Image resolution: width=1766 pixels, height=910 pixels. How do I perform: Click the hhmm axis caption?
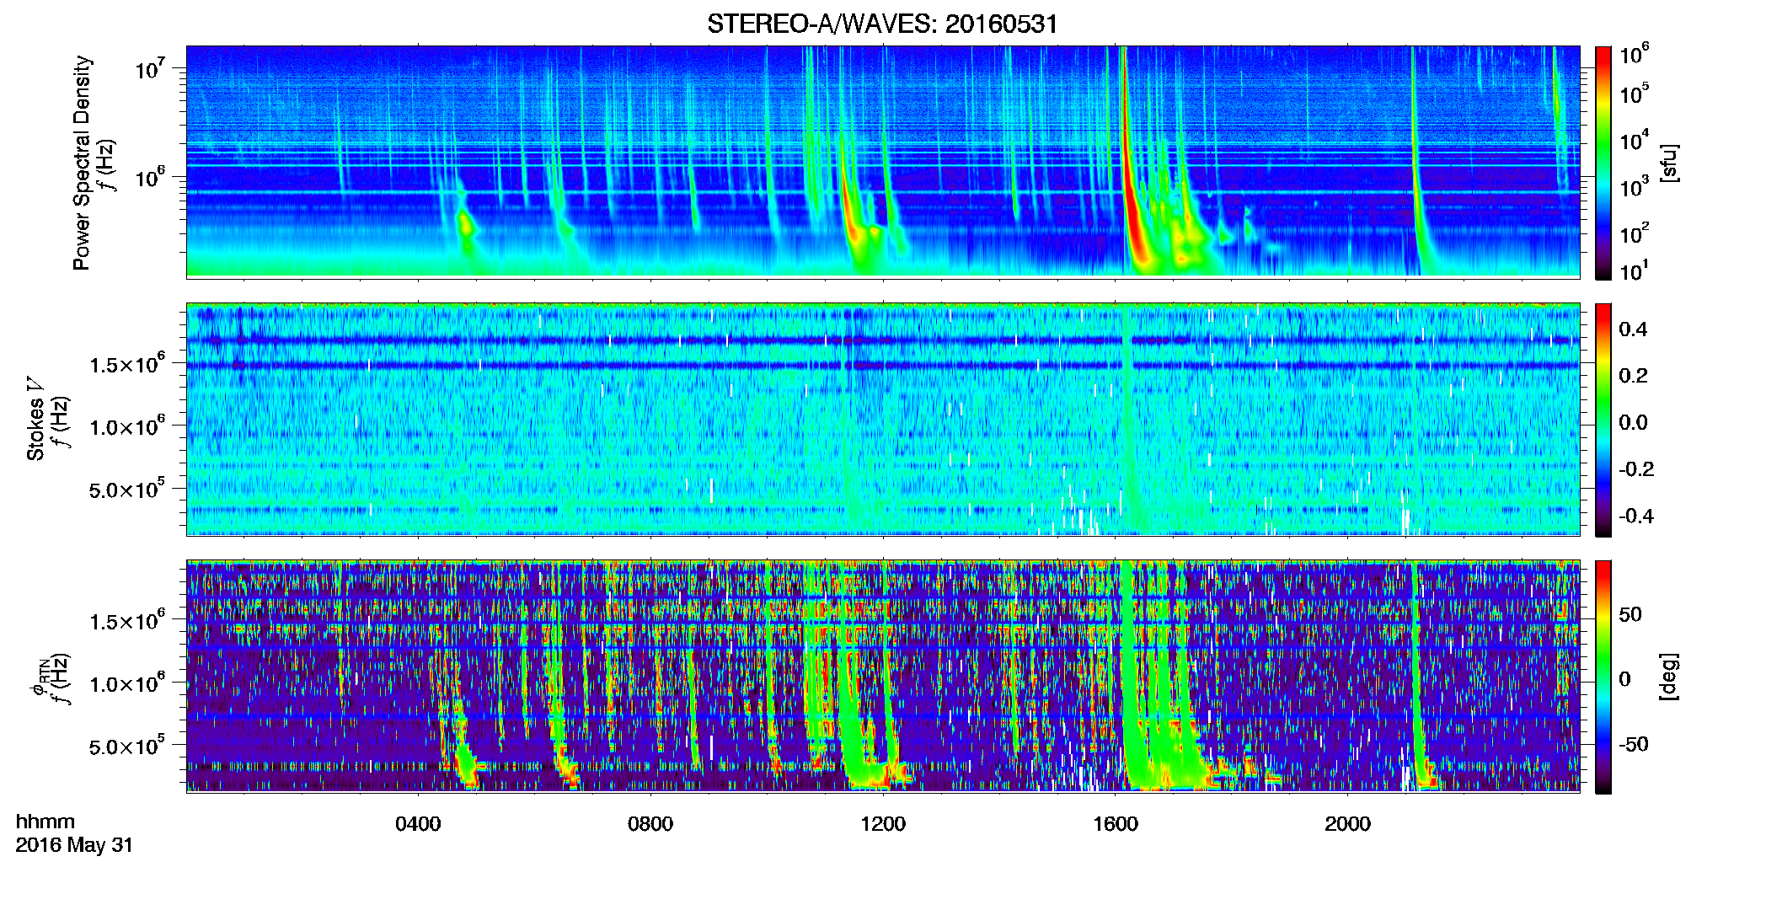coord(45,822)
